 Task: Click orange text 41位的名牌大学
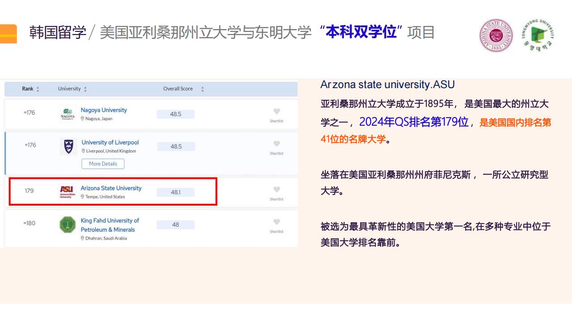tap(353, 139)
